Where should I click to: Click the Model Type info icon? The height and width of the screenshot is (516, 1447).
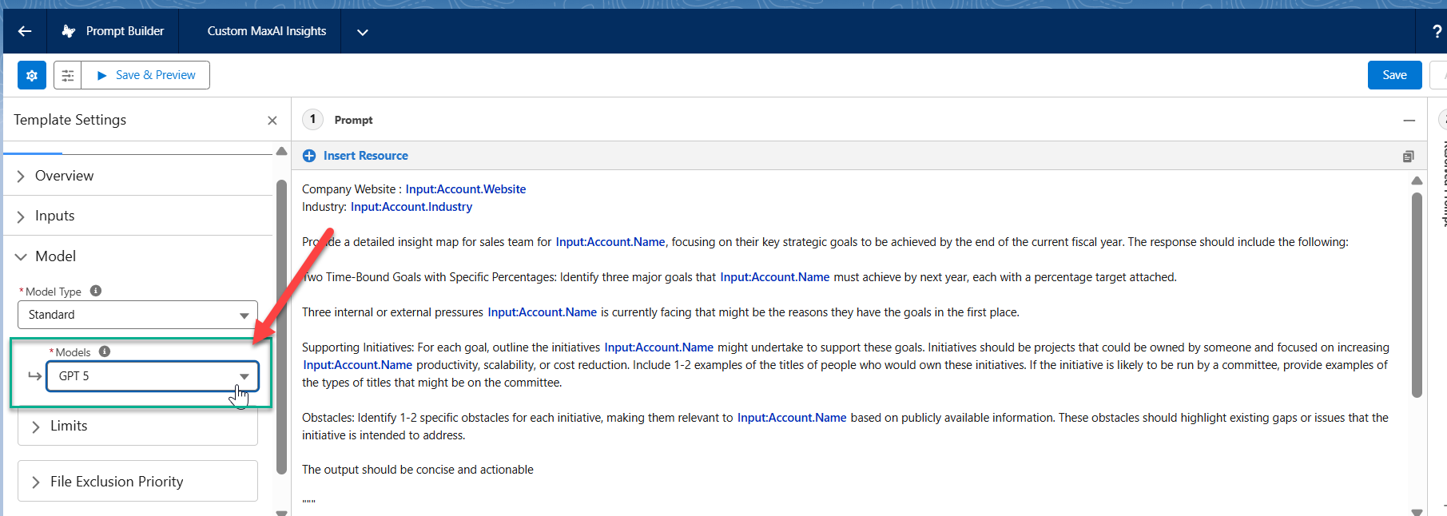click(x=96, y=291)
